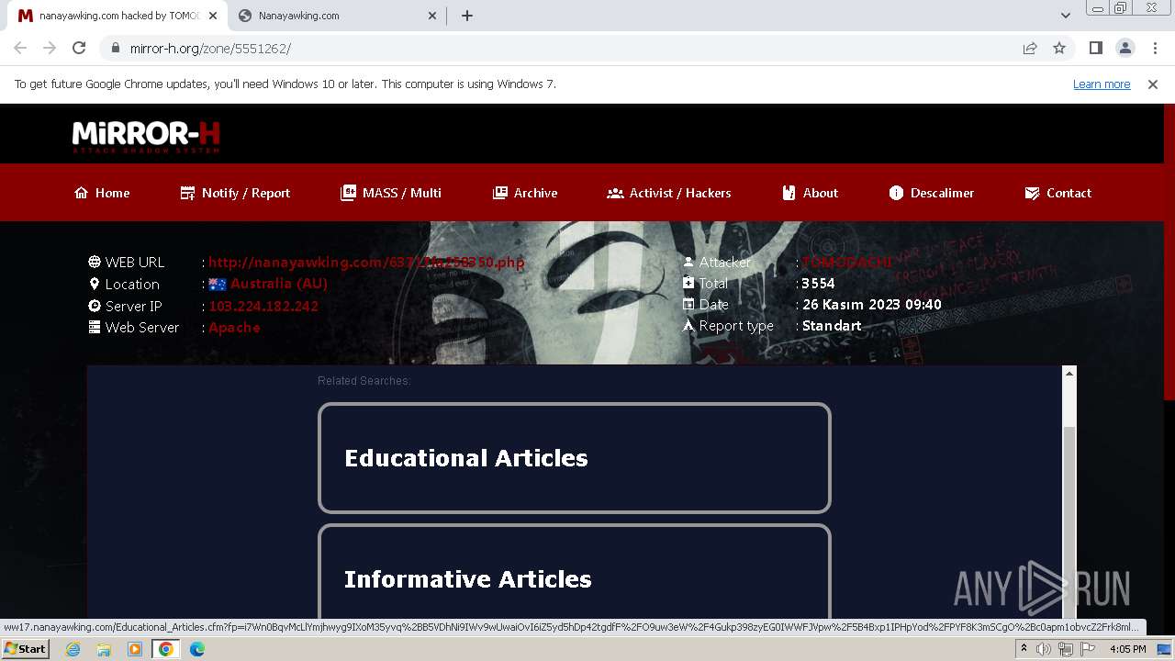Image resolution: width=1175 pixels, height=661 pixels.
Task: Open tab search dropdown
Action: coord(1065,16)
